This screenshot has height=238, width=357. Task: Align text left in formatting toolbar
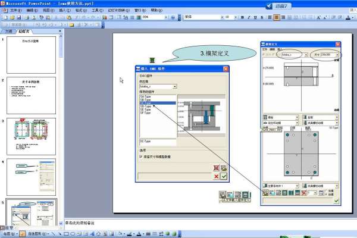point(270,17)
